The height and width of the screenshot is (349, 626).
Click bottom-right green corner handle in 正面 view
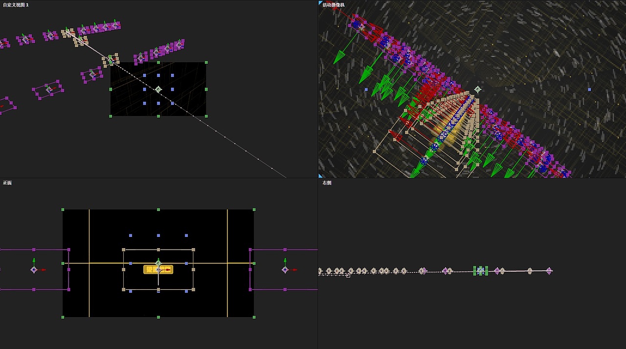pyautogui.click(x=254, y=317)
